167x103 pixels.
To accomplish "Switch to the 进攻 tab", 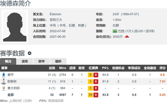I will coord(25,61).
